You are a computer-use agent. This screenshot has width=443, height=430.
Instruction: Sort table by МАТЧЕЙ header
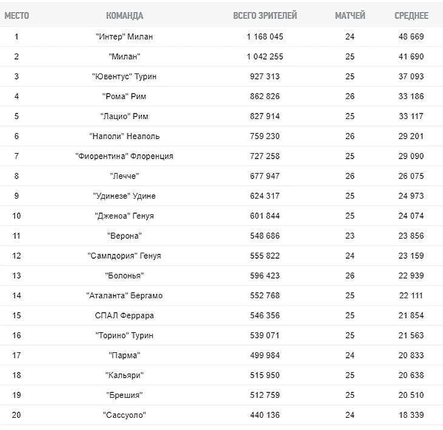350,16
